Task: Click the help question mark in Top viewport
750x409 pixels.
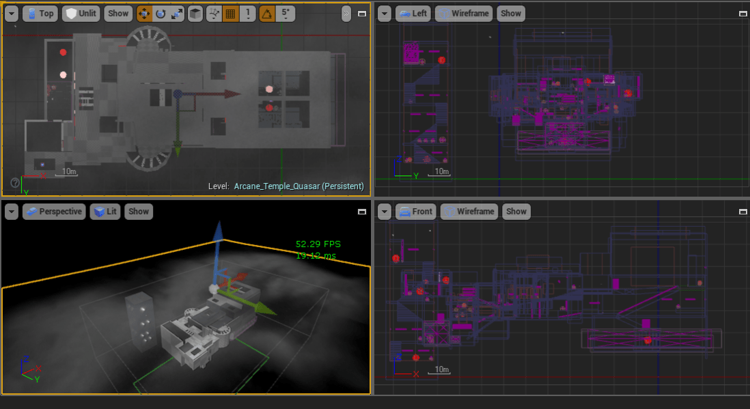Action: [14, 182]
